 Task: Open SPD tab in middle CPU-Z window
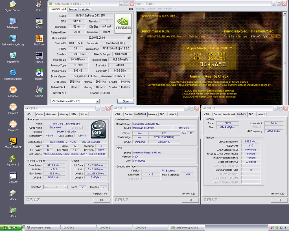(162, 115)
